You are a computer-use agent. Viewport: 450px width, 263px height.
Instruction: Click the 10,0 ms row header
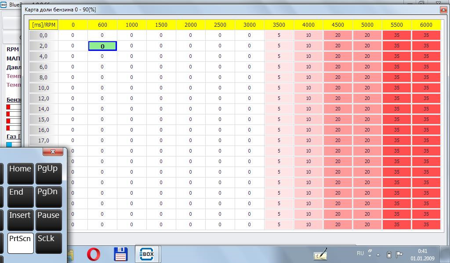pos(44,88)
